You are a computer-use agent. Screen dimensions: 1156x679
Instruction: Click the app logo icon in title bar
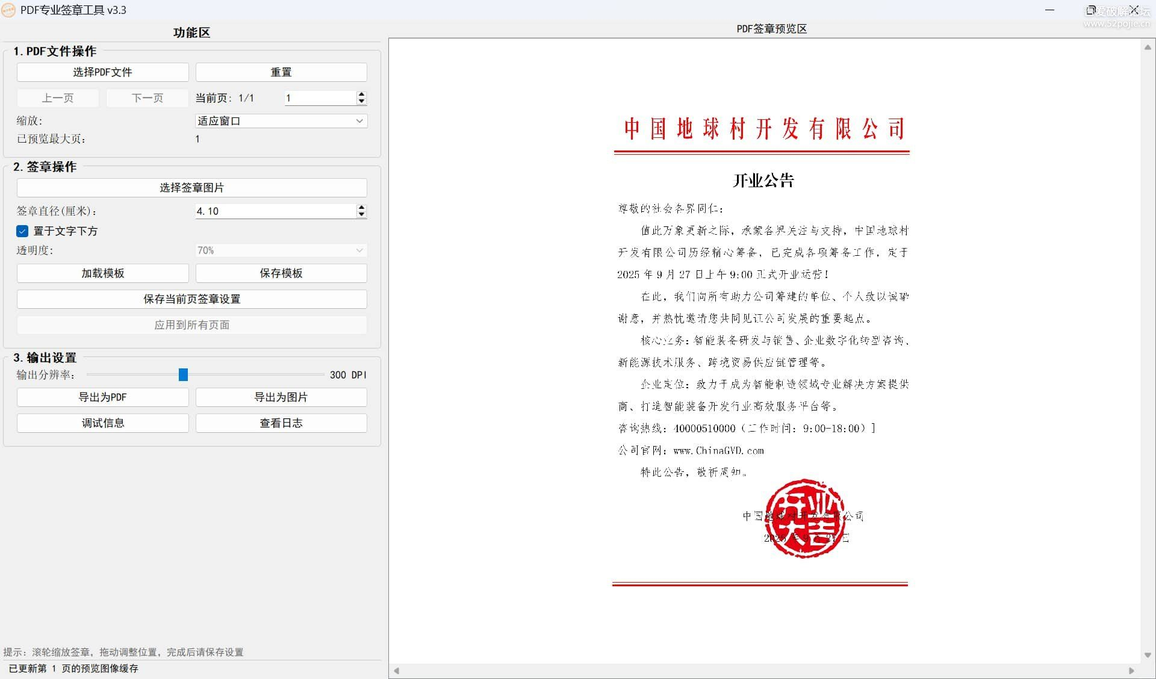(8, 10)
